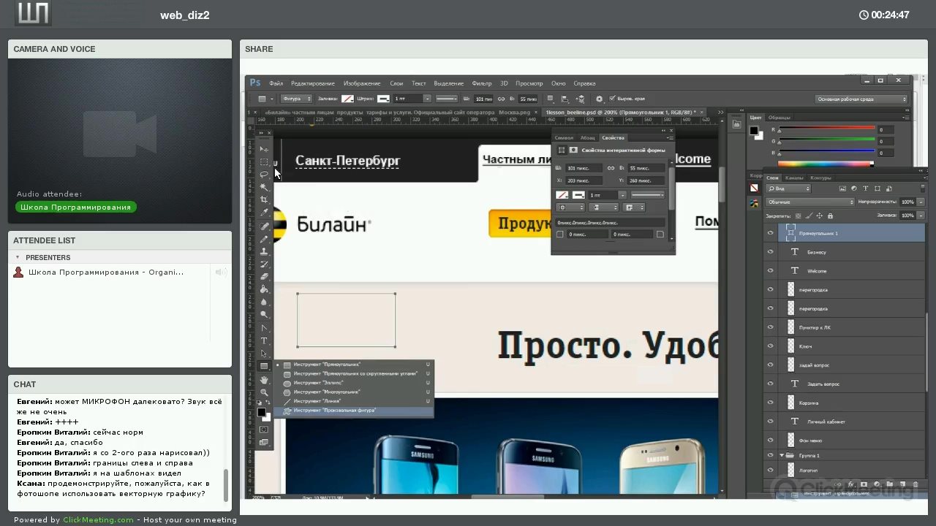Select the Blur tool
The height and width of the screenshot is (526, 936).
[264, 302]
